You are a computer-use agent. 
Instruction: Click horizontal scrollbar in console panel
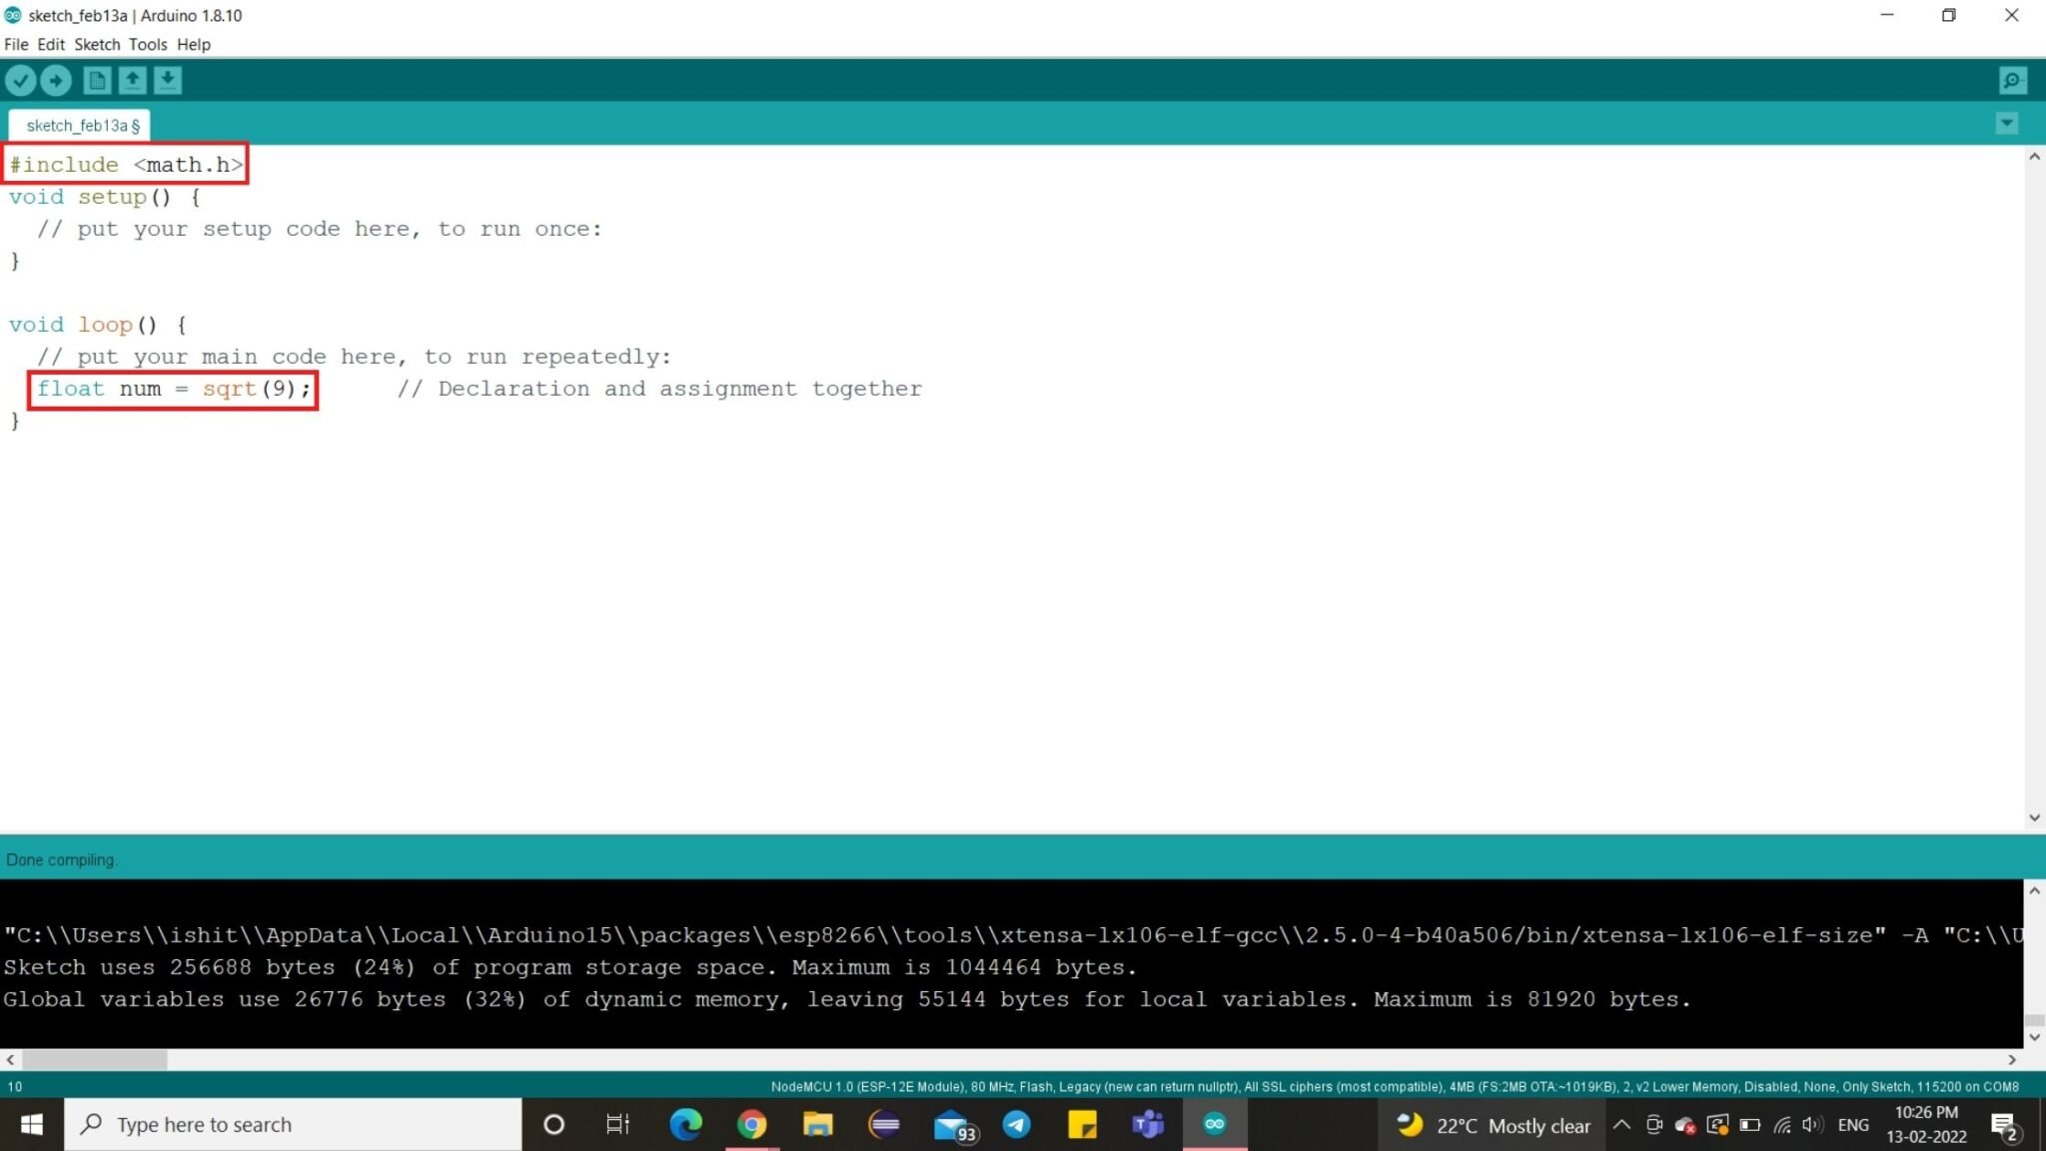click(90, 1060)
